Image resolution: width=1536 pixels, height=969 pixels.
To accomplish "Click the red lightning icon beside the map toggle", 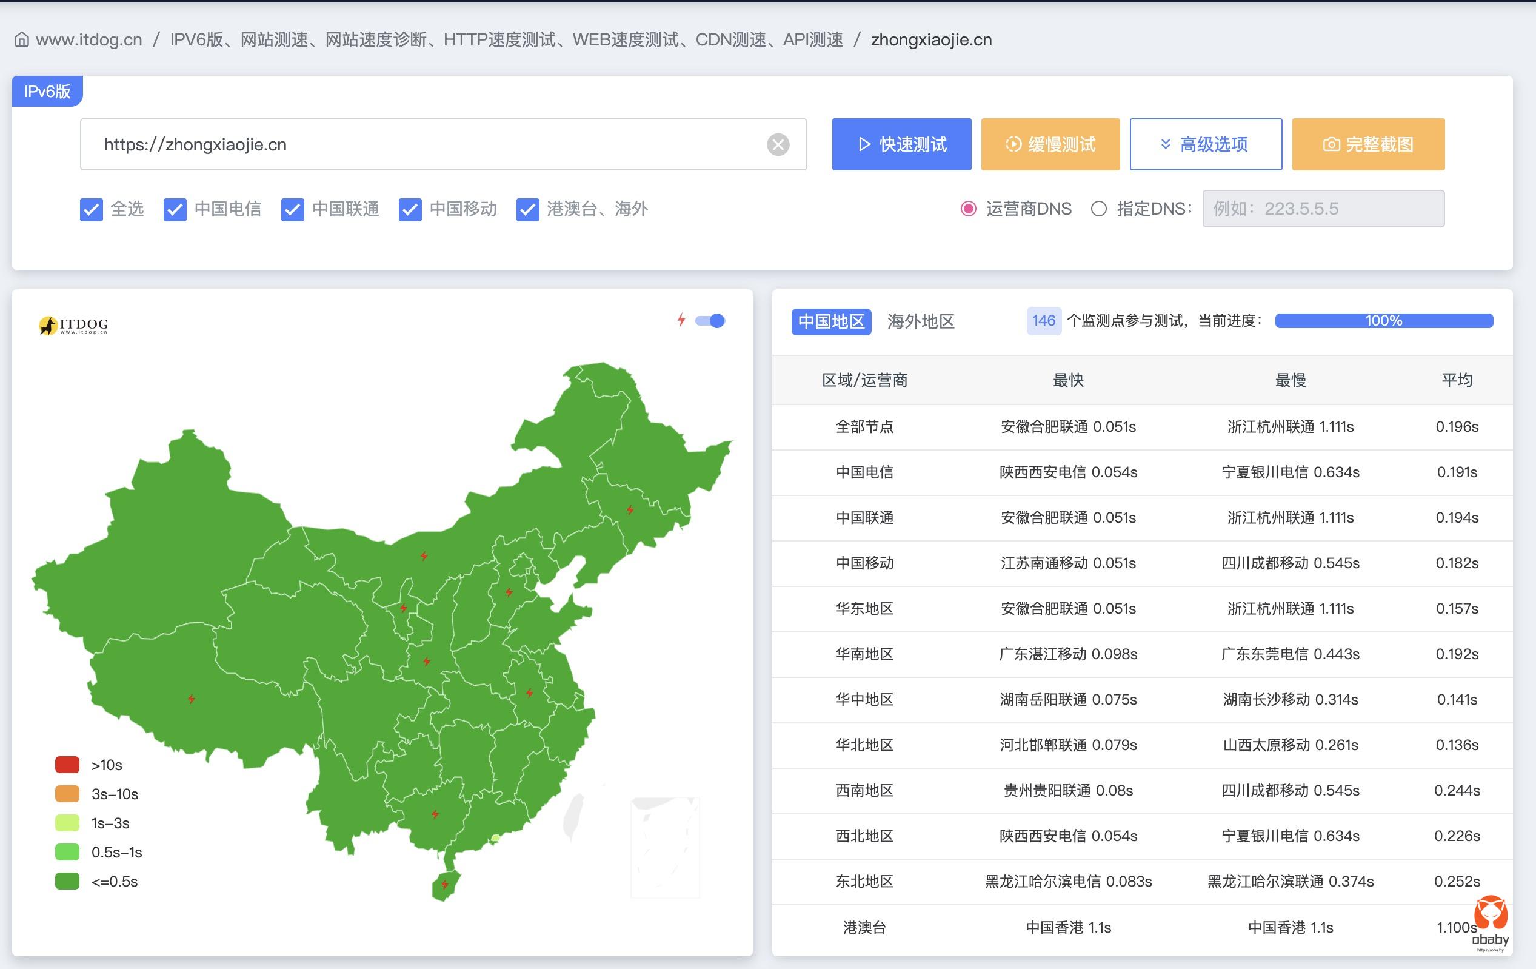I will click(x=681, y=320).
